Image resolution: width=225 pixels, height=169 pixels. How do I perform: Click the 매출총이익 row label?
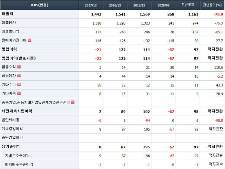[11, 32]
